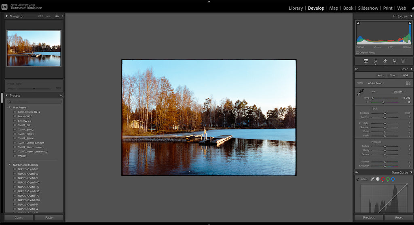Click the plus icon to add preset
This screenshot has height=225, width=414.
(61, 96)
